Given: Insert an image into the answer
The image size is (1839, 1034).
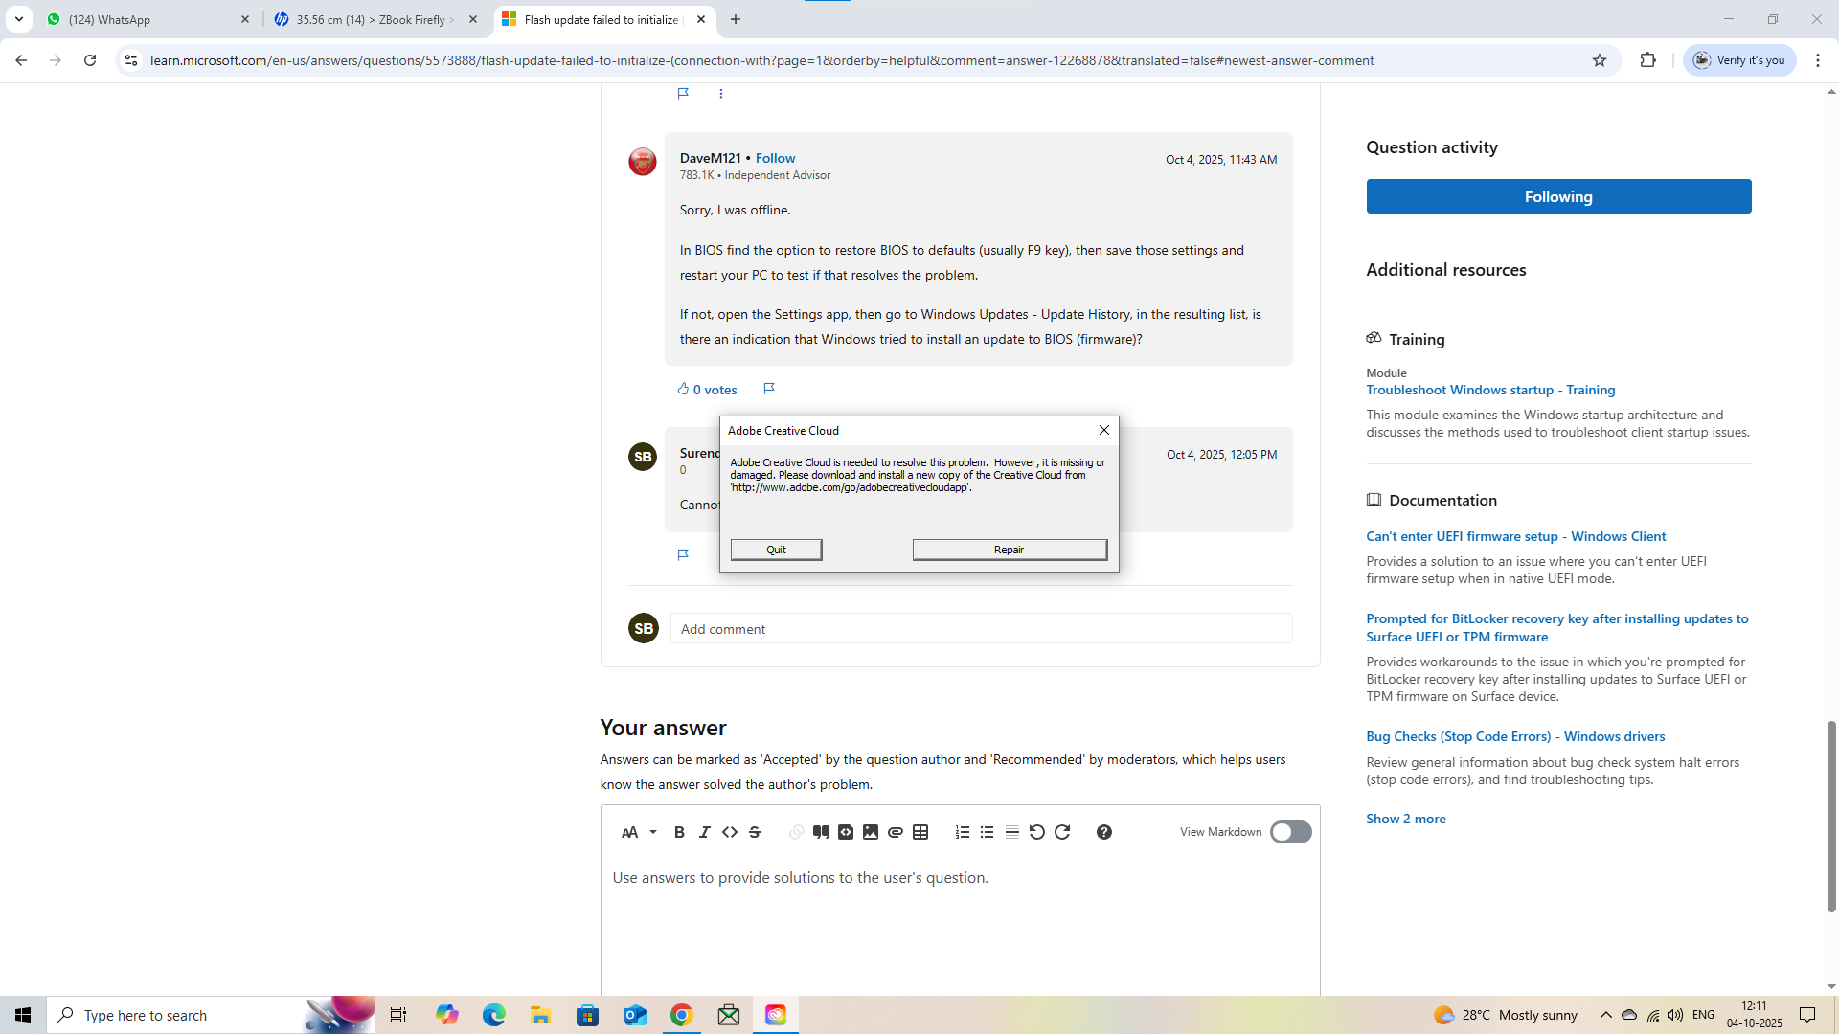Looking at the screenshot, I should point(871,832).
